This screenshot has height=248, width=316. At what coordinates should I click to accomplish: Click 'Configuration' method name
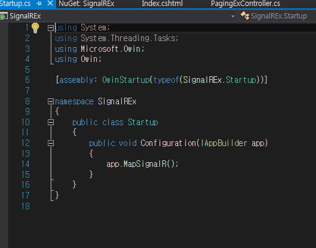click(x=168, y=143)
